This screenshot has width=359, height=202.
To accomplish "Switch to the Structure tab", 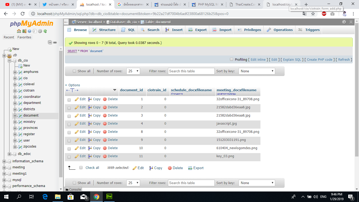I will point(104,30).
